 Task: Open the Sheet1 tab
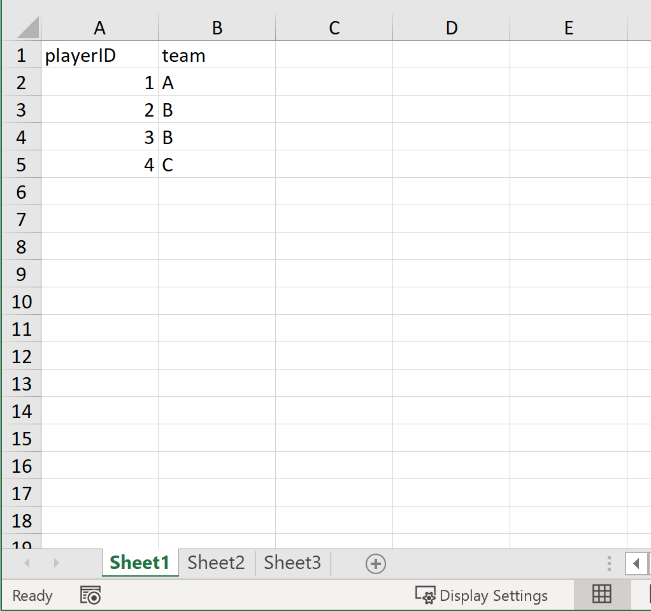click(x=139, y=563)
